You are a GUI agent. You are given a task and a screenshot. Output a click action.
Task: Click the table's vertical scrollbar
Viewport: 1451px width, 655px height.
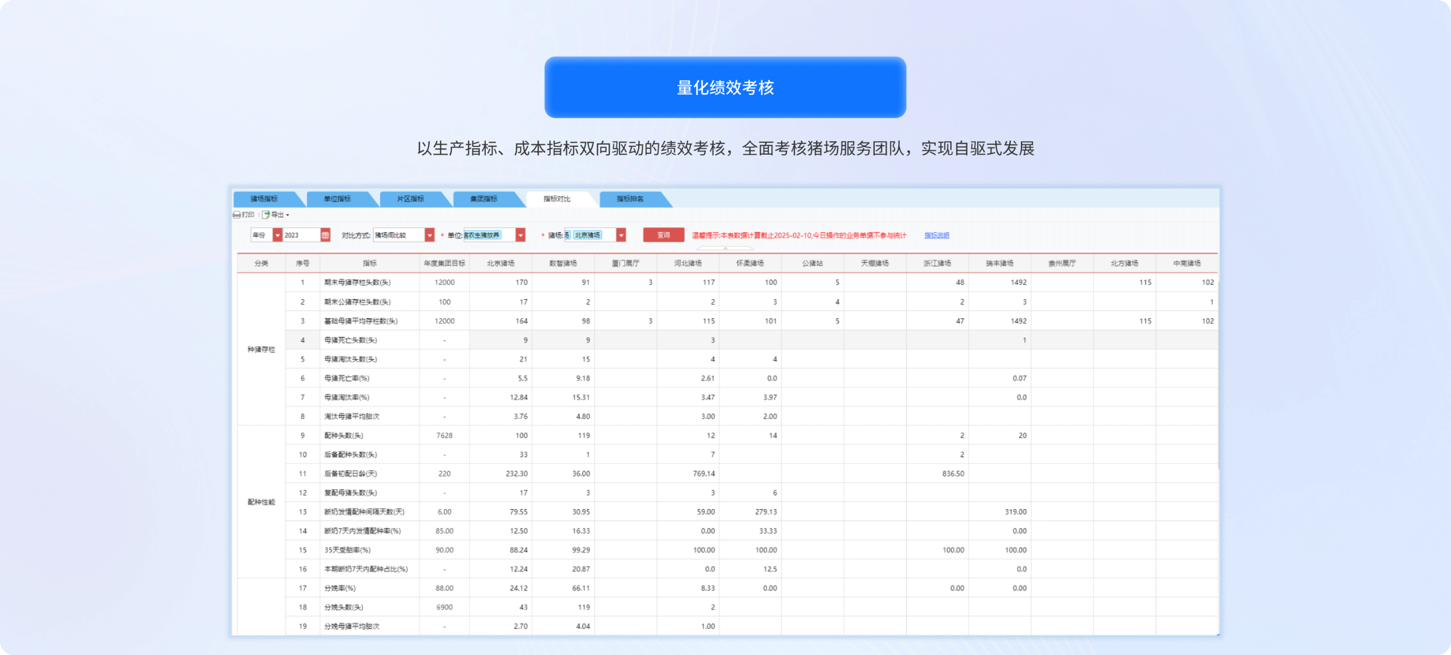point(1219,375)
